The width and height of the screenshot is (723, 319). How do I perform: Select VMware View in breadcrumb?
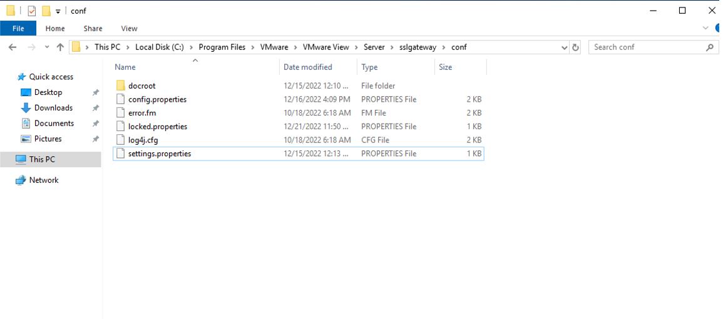coord(326,47)
